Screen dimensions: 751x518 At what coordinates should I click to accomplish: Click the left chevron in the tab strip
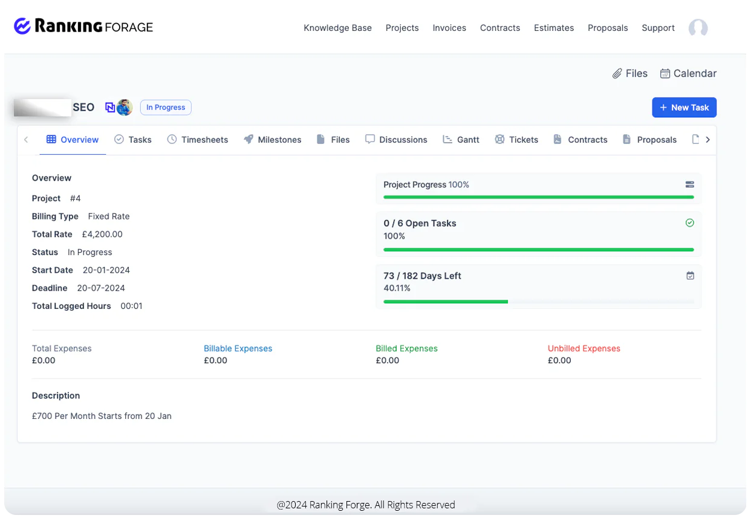[x=26, y=139]
